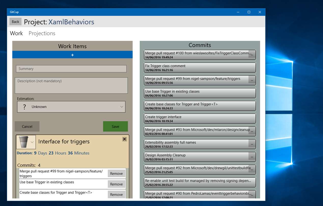The height and width of the screenshot is (206, 323).
Task: Remove commit Use base Trigger in existing classes
Action: tap(116, 184)
